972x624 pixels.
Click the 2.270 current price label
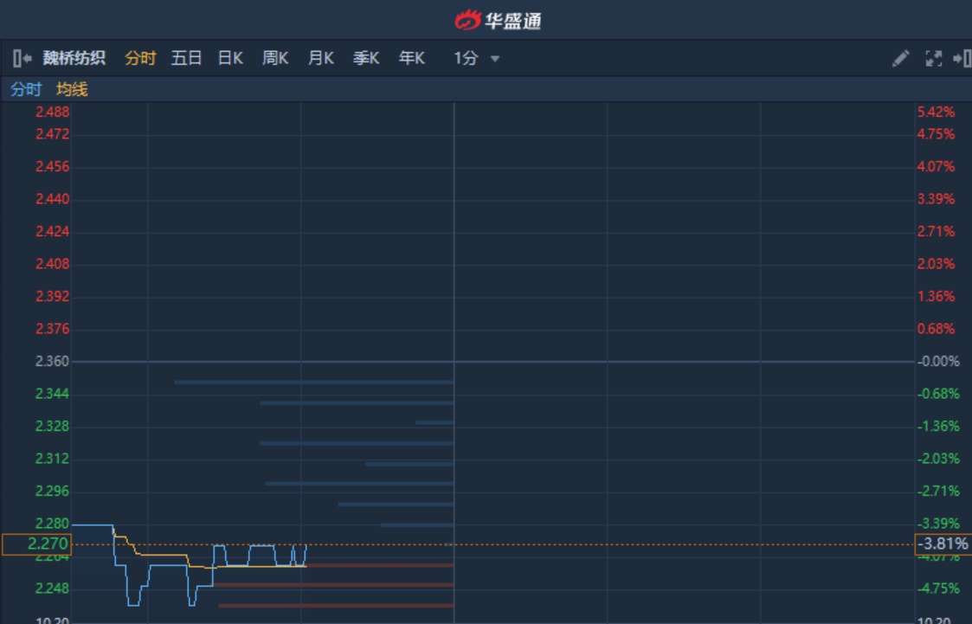(36, 544)
